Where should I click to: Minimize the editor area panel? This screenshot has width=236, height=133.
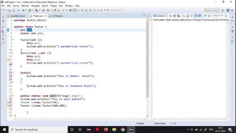(144, 16)
